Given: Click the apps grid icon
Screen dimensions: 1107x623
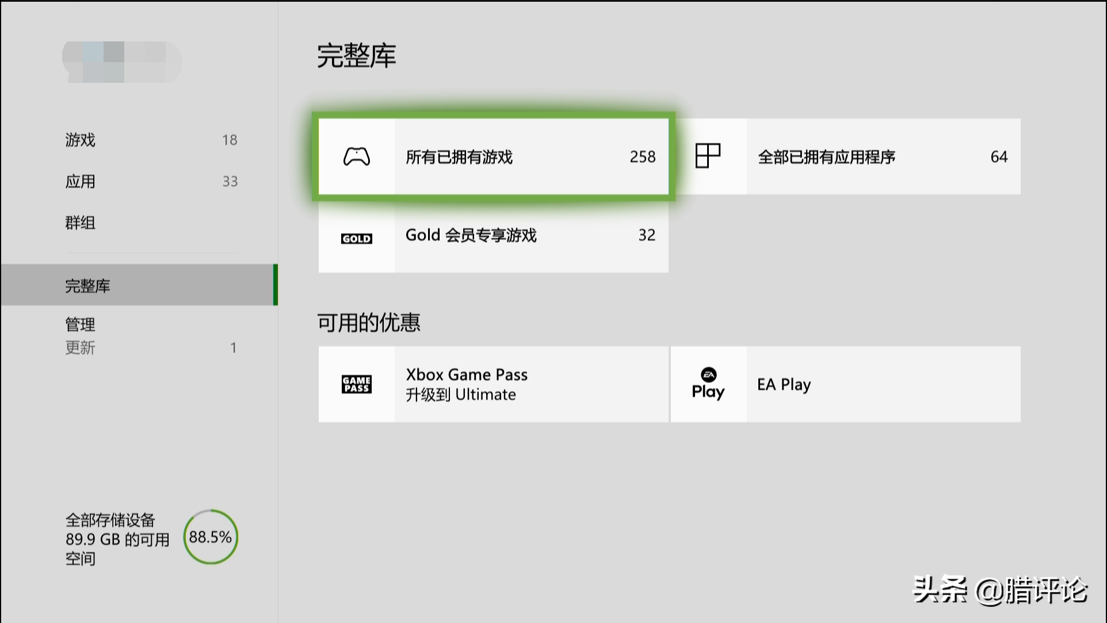Looking at the screenshot, I should pyautogui.click(x=708, y=156).
